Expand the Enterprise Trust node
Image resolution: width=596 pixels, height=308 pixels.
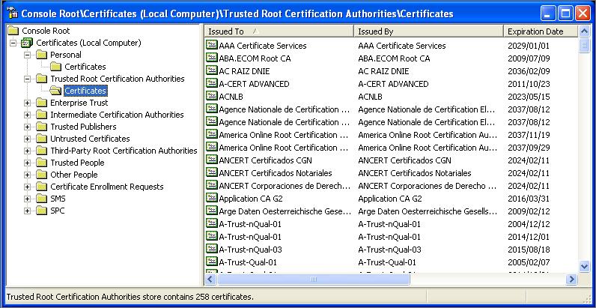27,103
